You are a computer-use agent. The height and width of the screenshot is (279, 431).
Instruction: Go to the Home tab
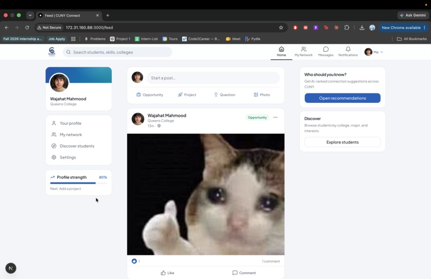pos(281,52)
